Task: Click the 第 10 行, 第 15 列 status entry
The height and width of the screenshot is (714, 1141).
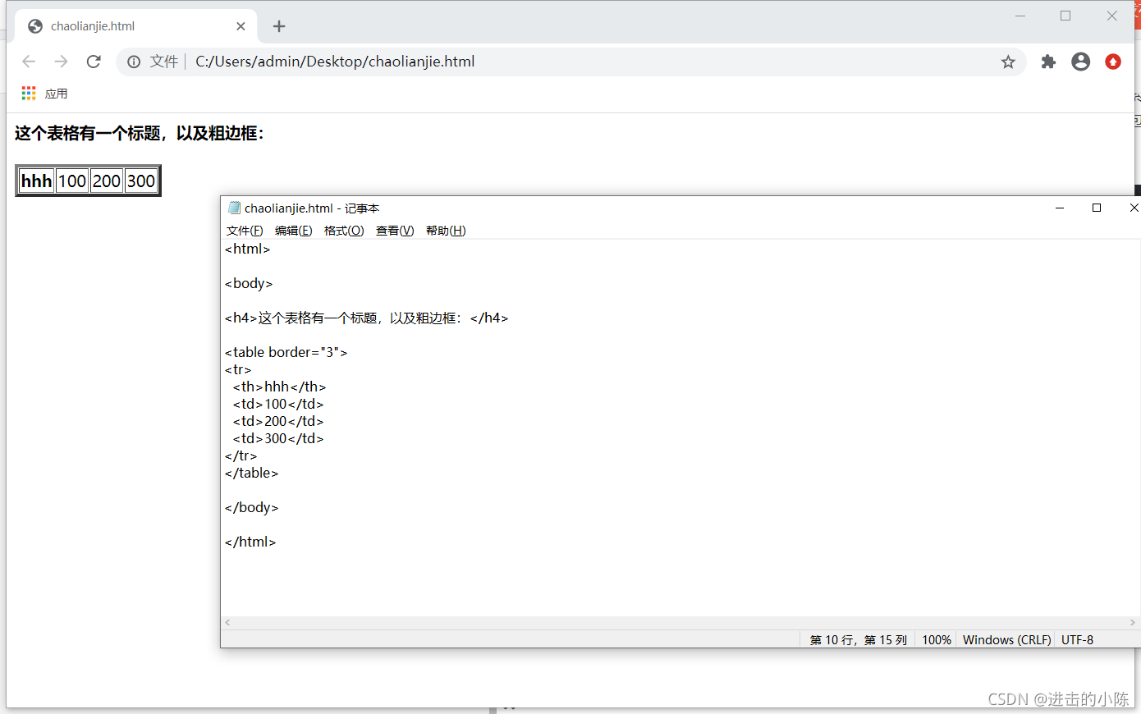Action: 858,640
